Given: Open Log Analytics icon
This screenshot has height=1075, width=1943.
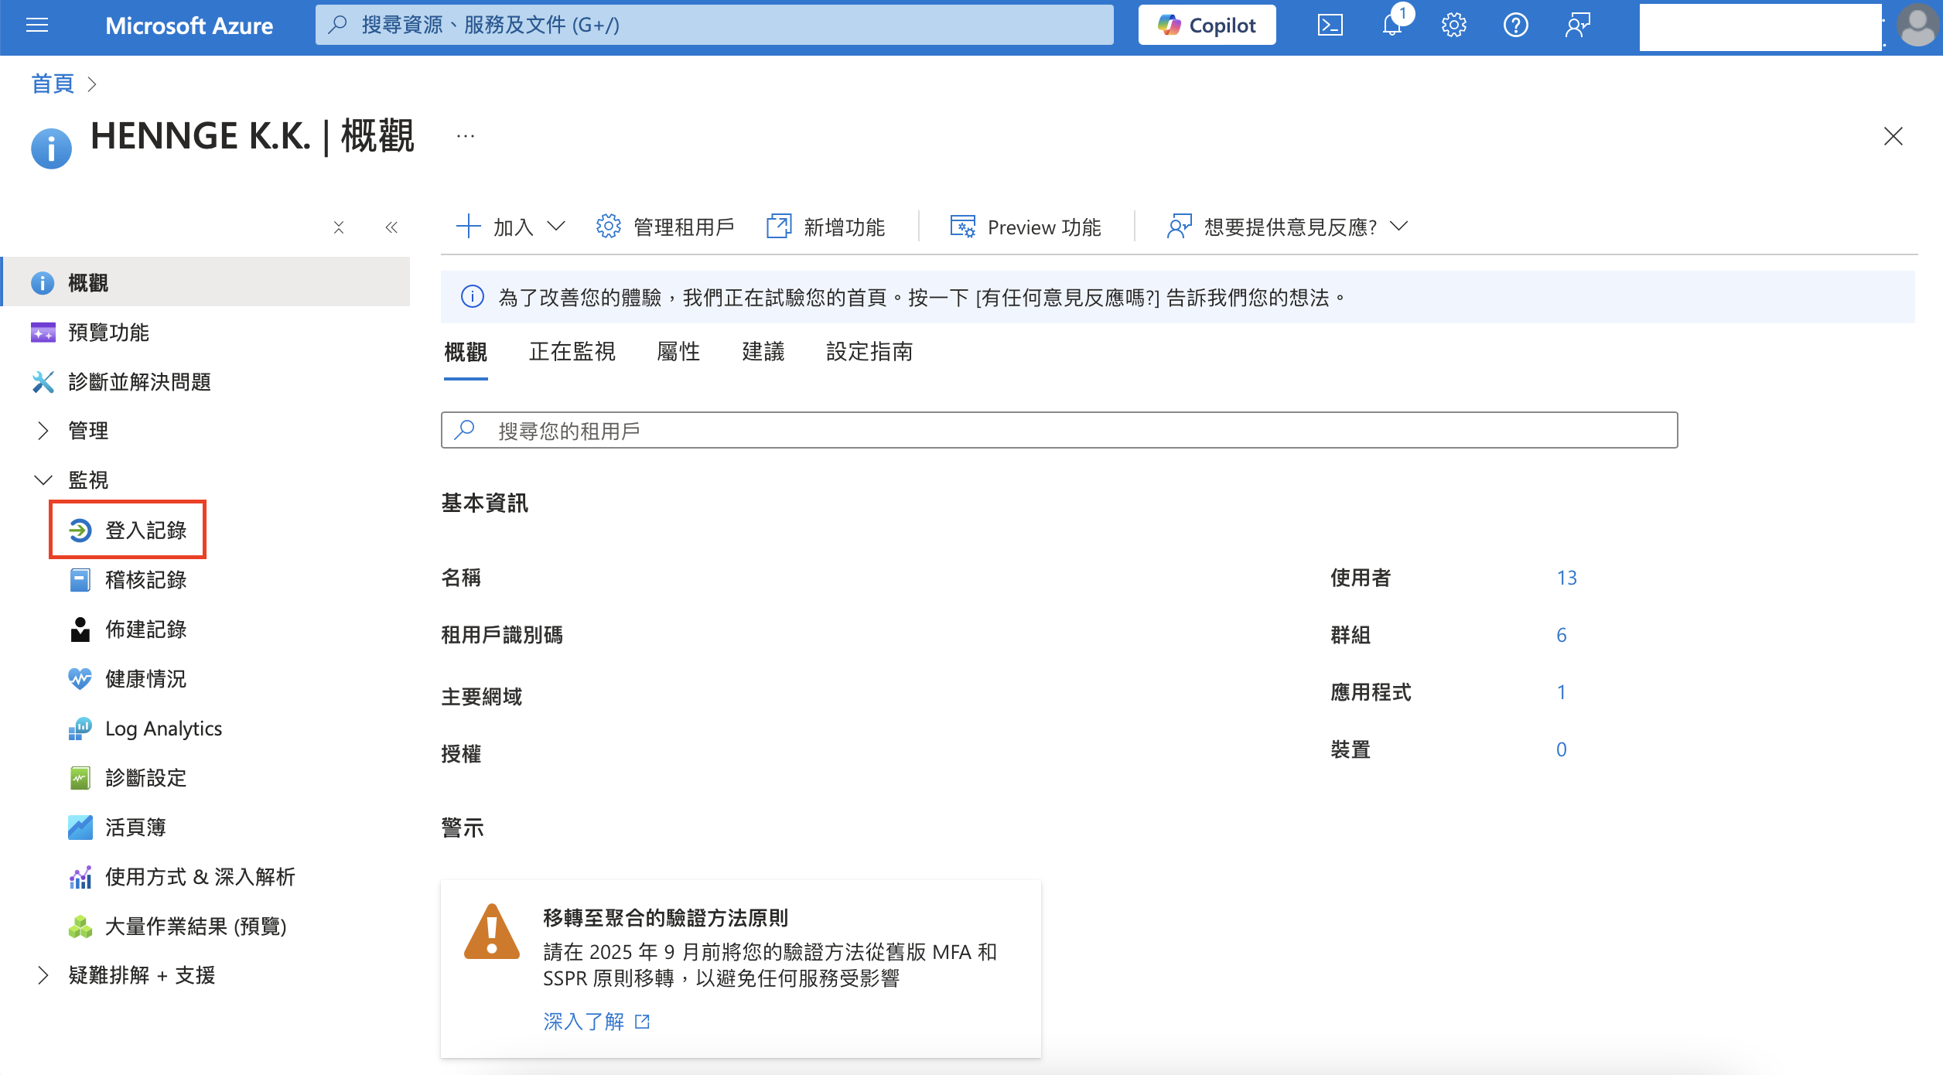Looking at the screenshot, I should coord(80,729).
